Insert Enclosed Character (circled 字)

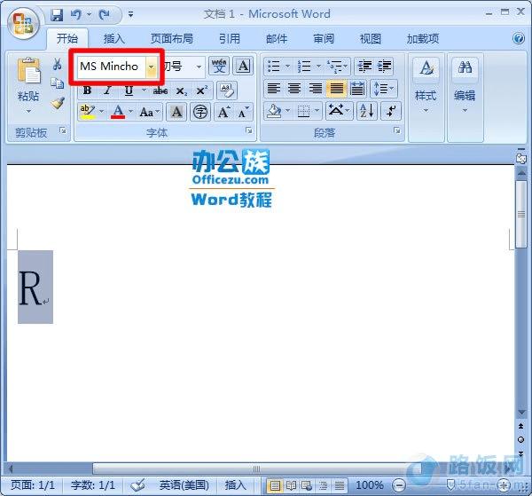click(200, 112)
